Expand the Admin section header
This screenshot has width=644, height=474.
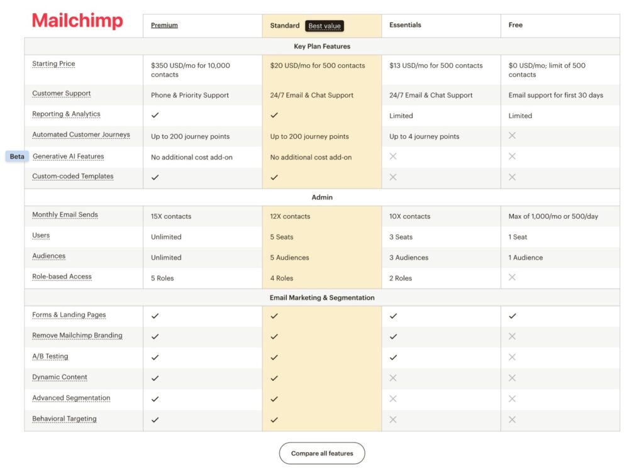pyautogui.click(x=321, y=197)
